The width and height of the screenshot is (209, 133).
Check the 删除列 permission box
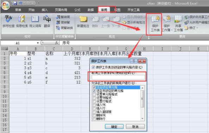point(94,115)
